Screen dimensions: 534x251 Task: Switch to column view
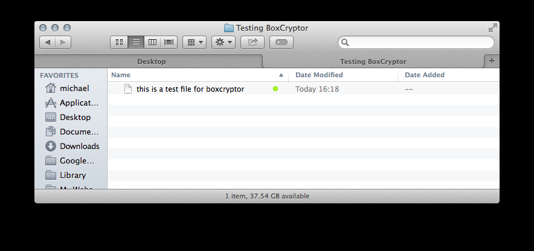pyautogui.click(x=152, y=42)
